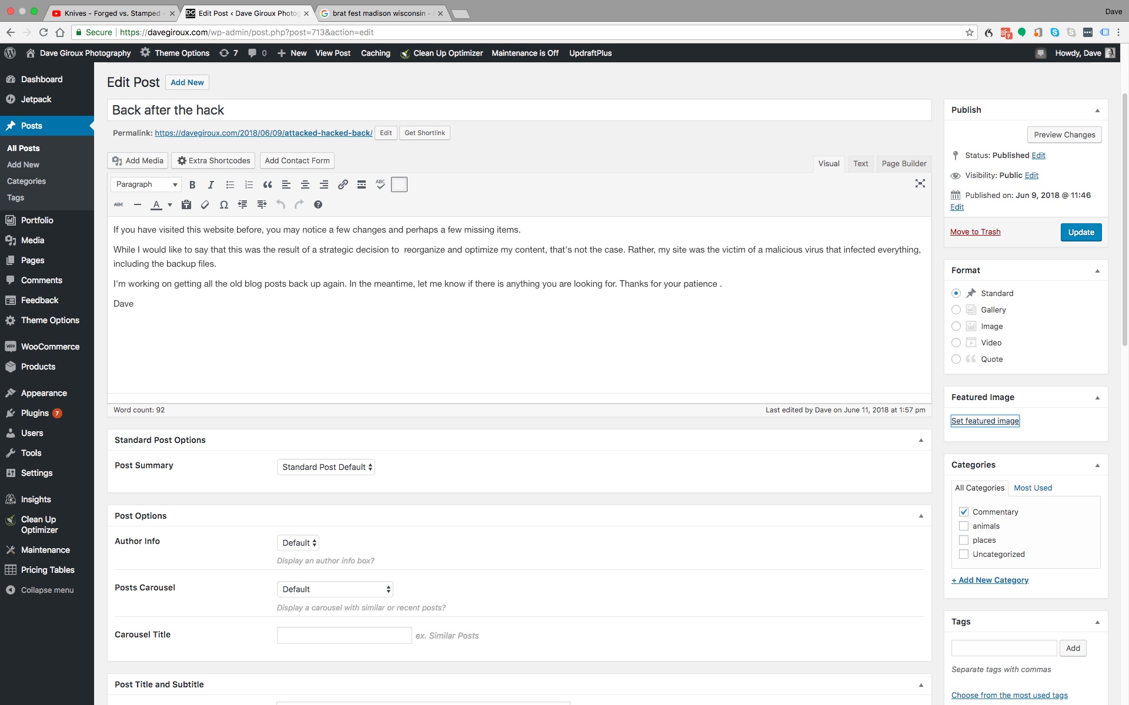The image size is (1129, 705).
Task: Click the insert link icon
Action: pyautogui.click(x=343, y=184)
